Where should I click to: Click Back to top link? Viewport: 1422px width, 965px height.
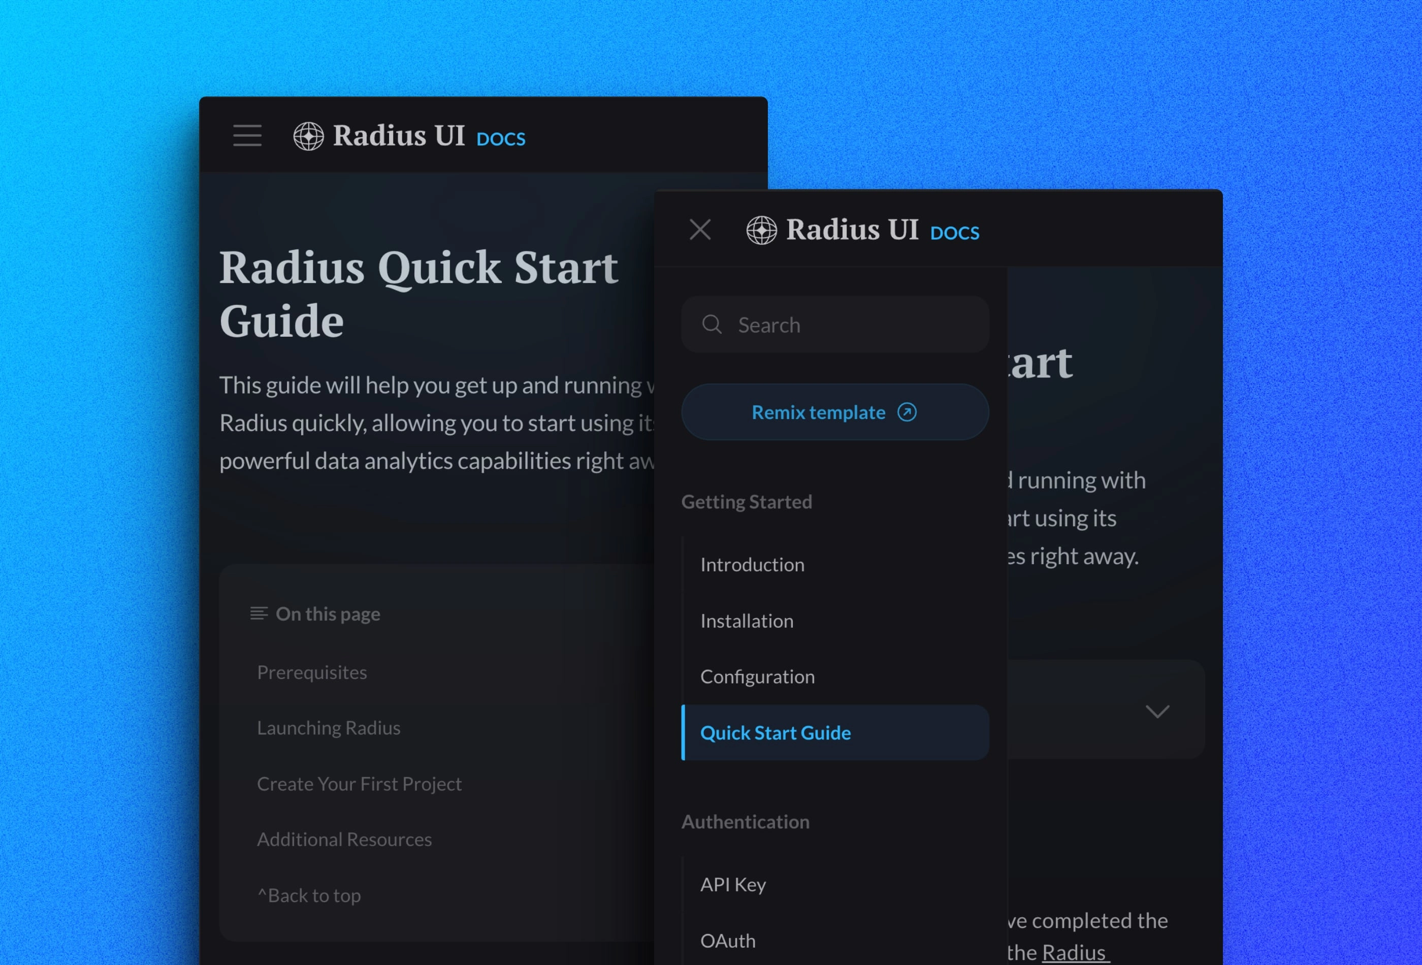coord(309,895)
